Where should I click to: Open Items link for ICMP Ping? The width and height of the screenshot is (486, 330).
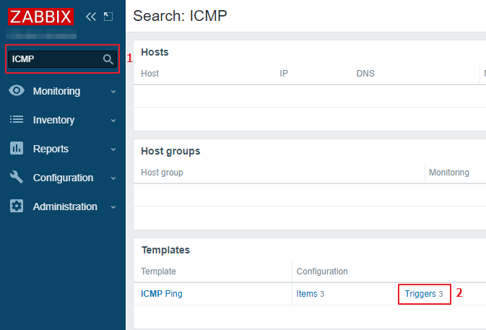[306, 293]
